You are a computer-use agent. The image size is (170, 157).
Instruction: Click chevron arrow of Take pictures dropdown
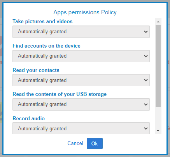(146, 32)
